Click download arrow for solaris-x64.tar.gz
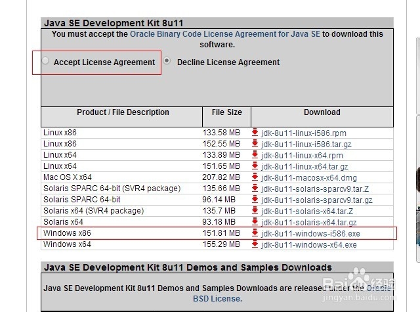 [255, 221]
